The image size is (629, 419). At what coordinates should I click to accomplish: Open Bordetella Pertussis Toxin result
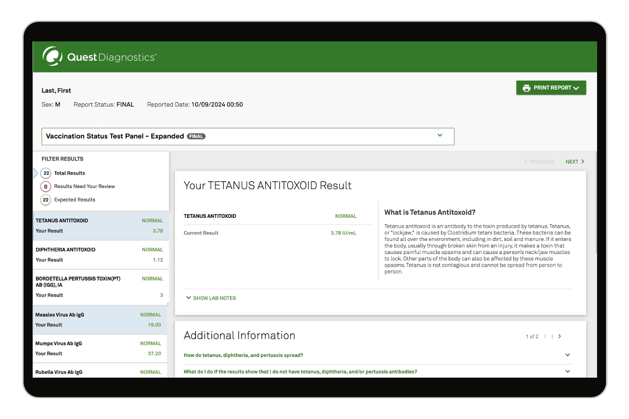point(100,286)
